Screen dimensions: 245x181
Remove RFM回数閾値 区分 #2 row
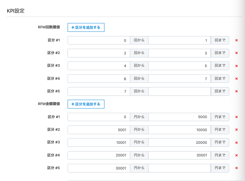point(237,53)
